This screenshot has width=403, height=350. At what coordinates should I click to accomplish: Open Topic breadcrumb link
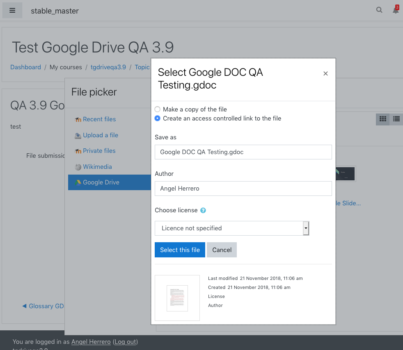click(142, 67)
